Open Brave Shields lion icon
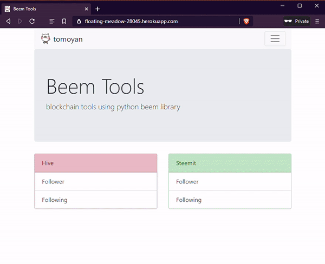This screenshot has width=325, height=264. click(x=246, y=21)
